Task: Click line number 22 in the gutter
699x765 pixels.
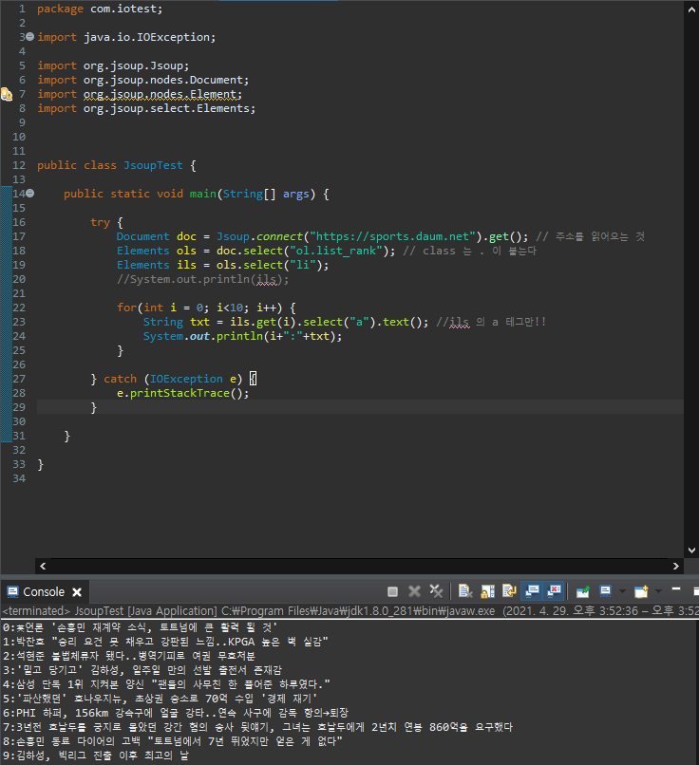Action: point(19,308)
